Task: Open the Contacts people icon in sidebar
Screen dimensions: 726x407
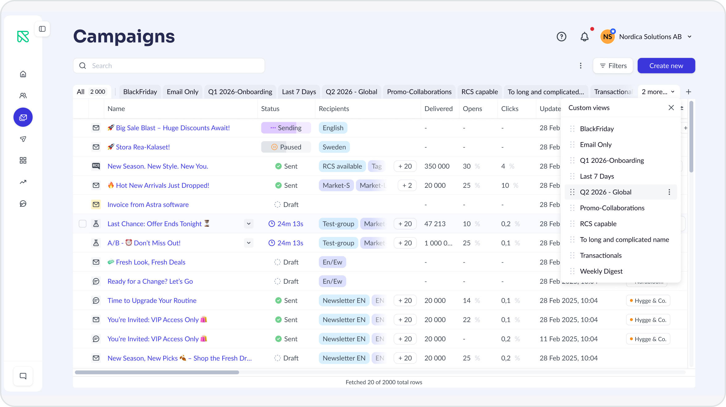Action: tap(23, 96)
